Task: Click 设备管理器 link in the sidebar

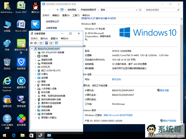Action: (51, 28)
